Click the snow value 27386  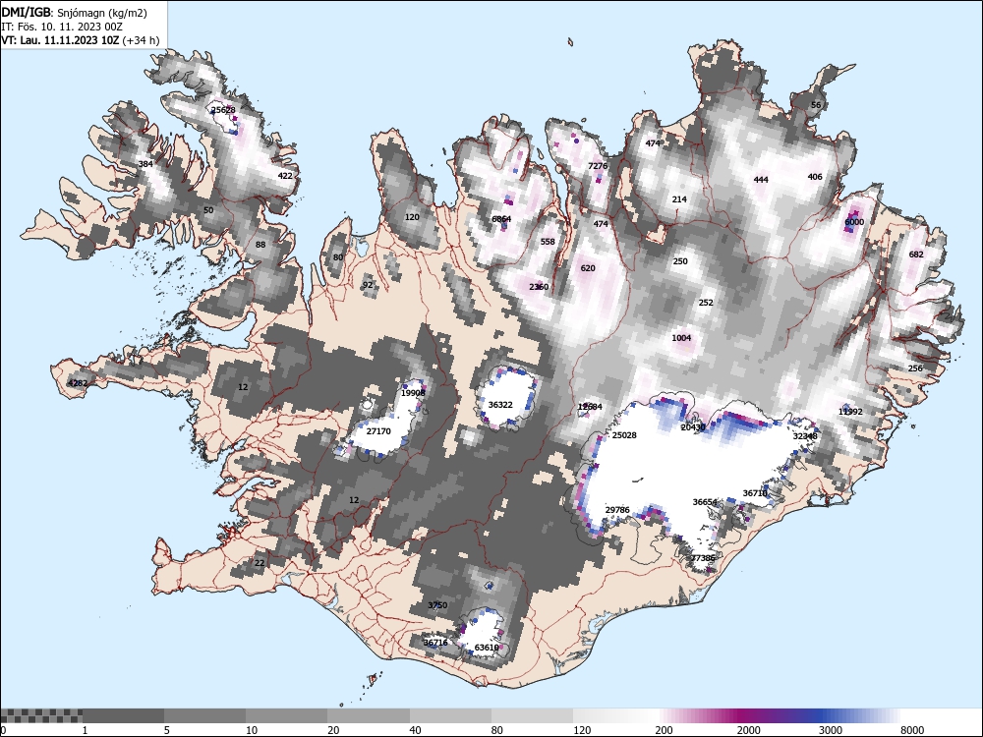[x=703, y=558]
